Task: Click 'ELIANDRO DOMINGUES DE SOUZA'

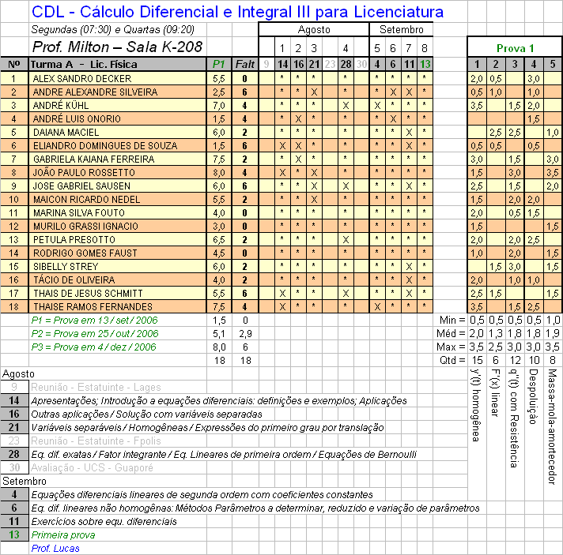Action: click(105, 146)
